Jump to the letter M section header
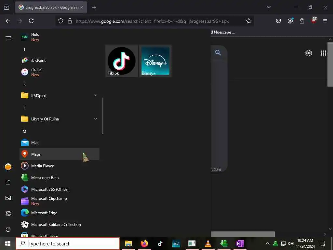The width and height of the screenshot is (333, 250). pos(25,132)
